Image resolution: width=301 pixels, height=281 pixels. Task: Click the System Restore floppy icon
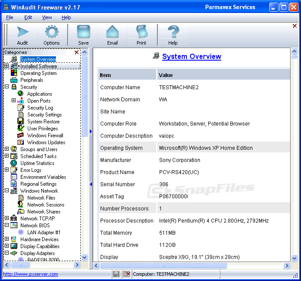coord(20,121)
